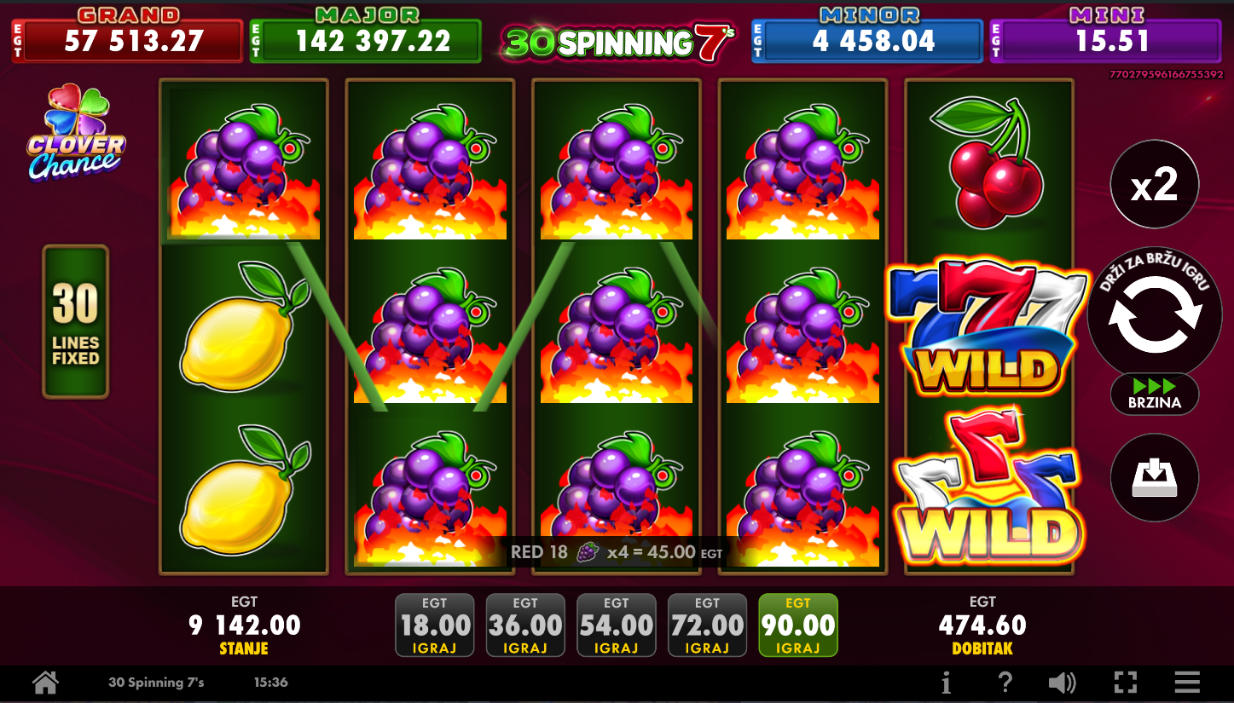Select the 36.00 IGRAJ bet button

pos(525,625)
